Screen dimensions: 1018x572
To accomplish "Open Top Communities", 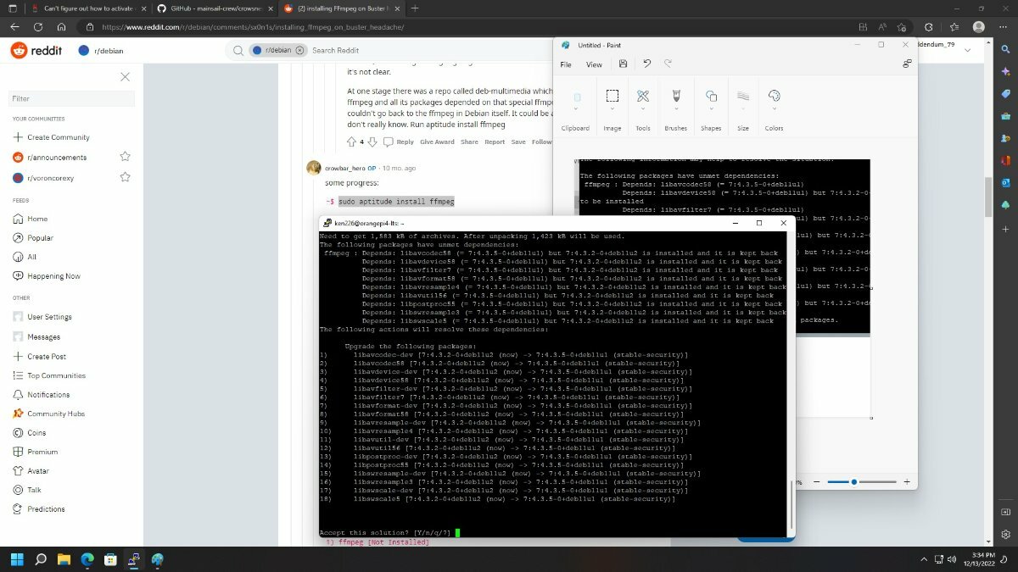I will tap(50, 375).
